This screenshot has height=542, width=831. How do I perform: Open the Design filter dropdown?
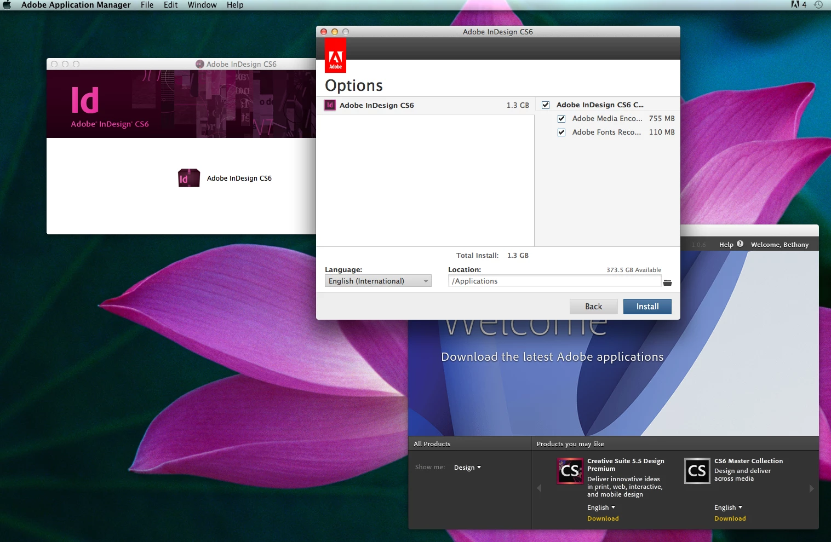pos(467,468)
